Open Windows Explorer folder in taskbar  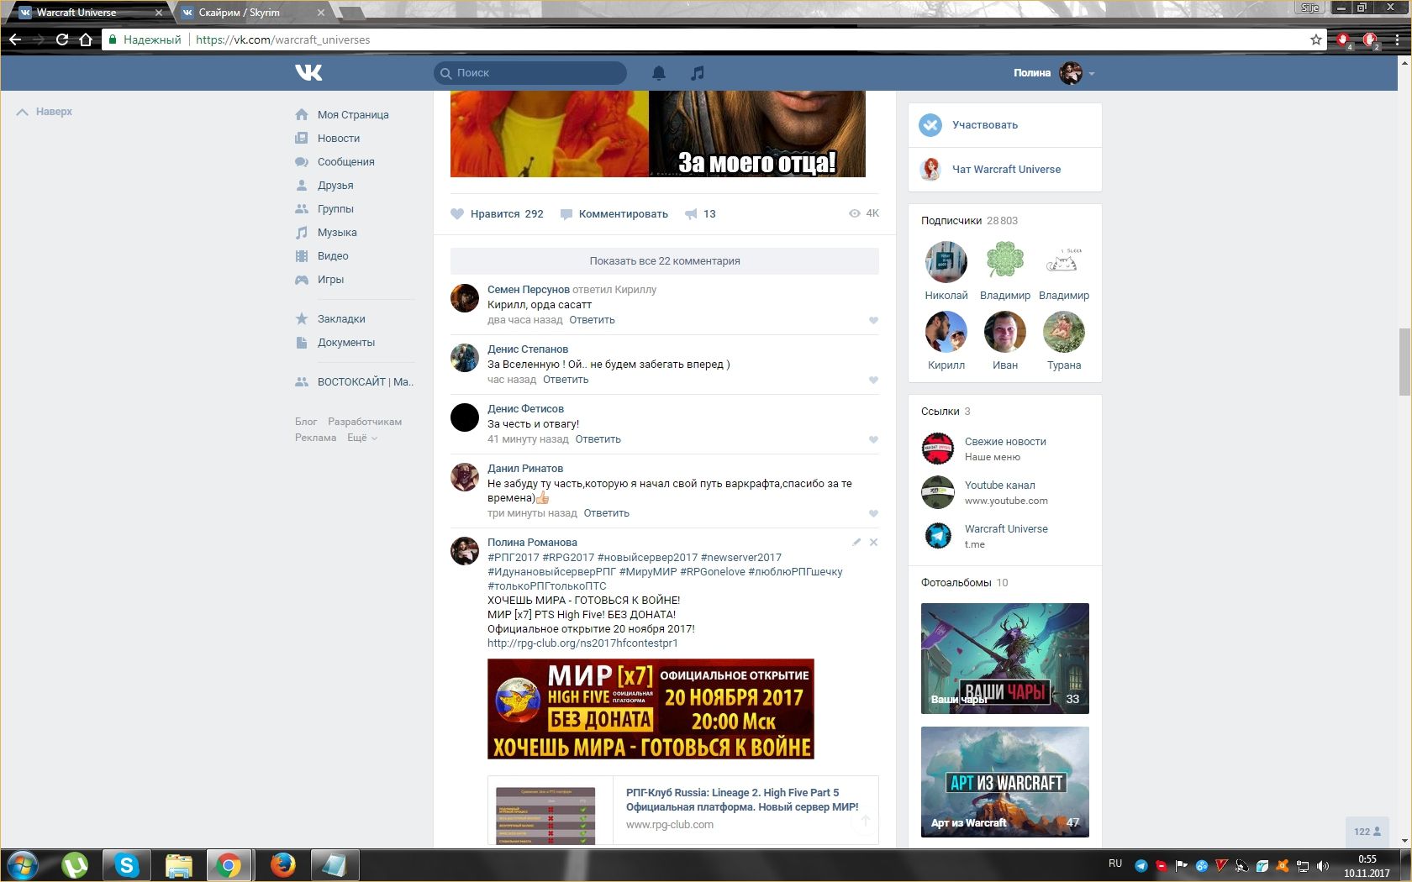pos(179,864)
